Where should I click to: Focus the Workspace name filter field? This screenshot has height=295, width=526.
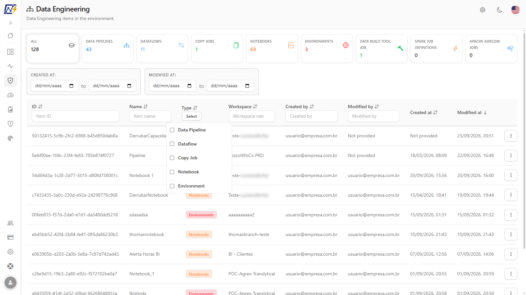coord(251,116)
